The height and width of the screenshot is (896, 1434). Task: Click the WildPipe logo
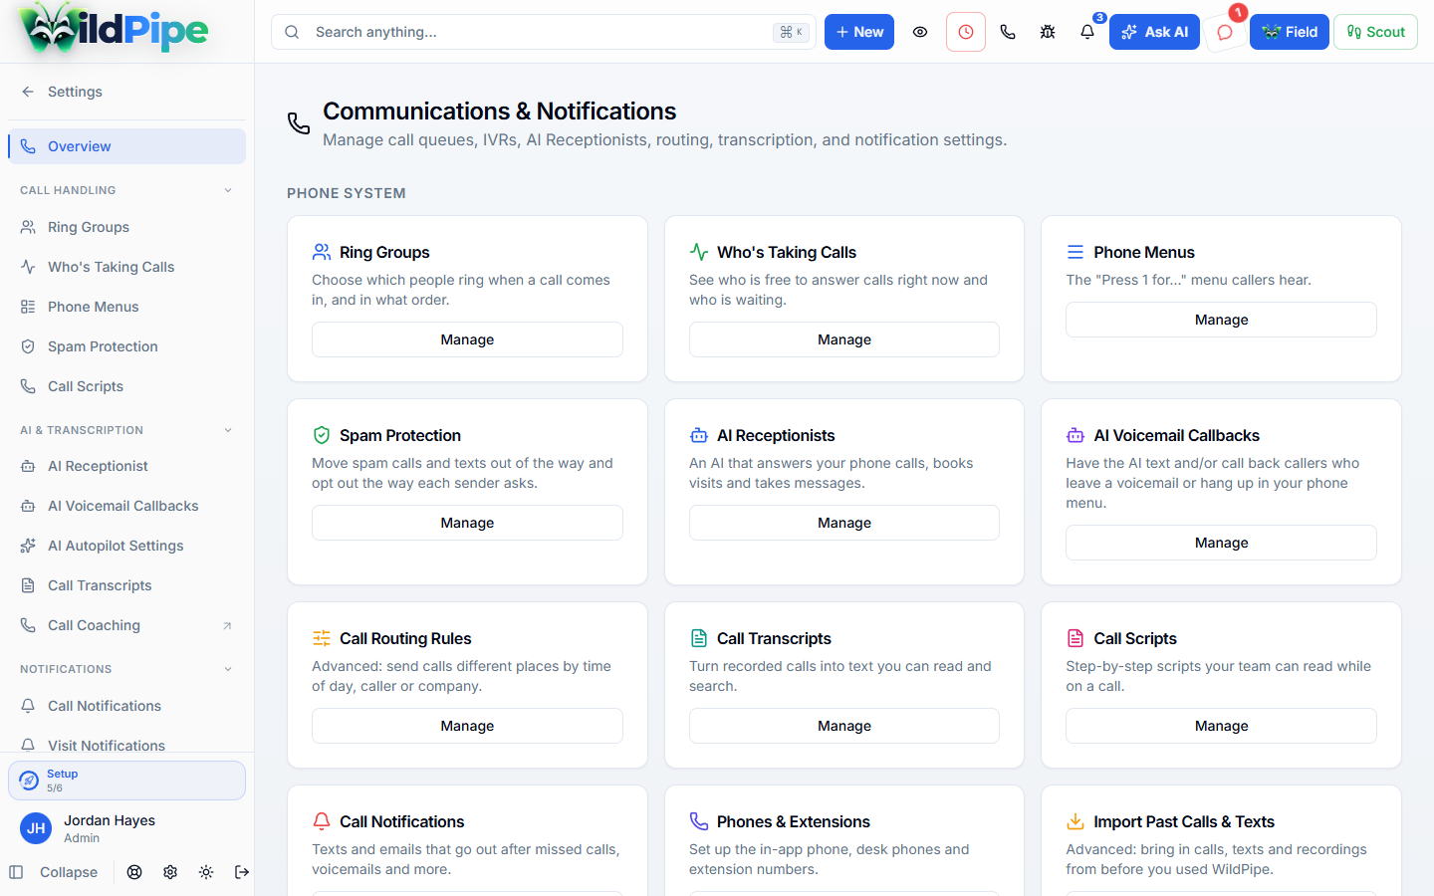point(114,30)
